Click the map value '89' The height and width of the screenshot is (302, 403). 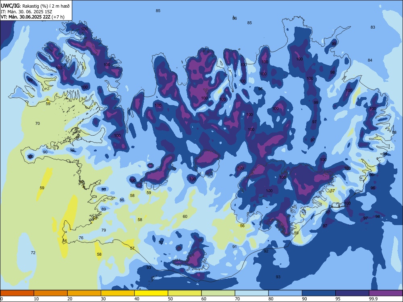click(x=104, y=209)
